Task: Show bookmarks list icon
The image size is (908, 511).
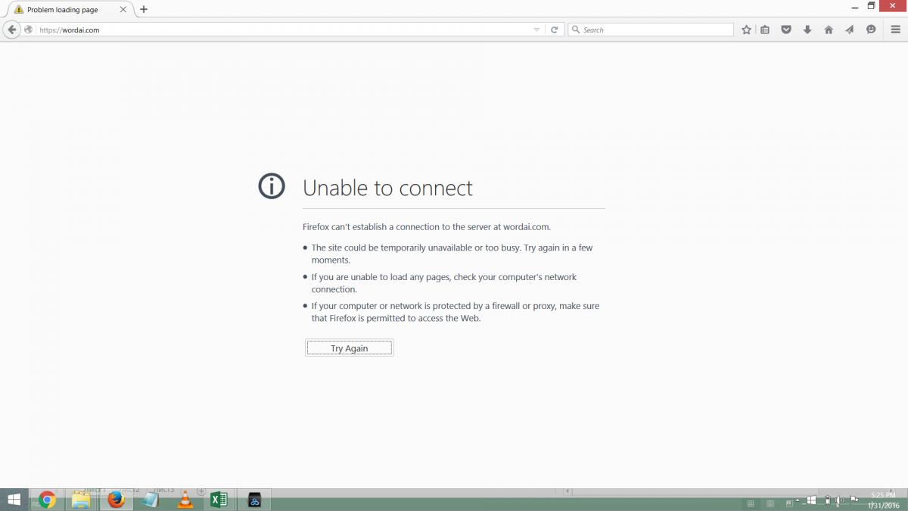Action: (765, 30)
